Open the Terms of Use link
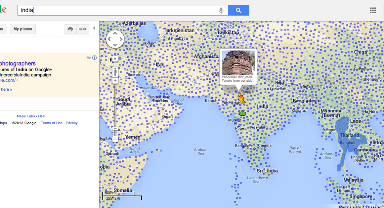 pos(51,123)
